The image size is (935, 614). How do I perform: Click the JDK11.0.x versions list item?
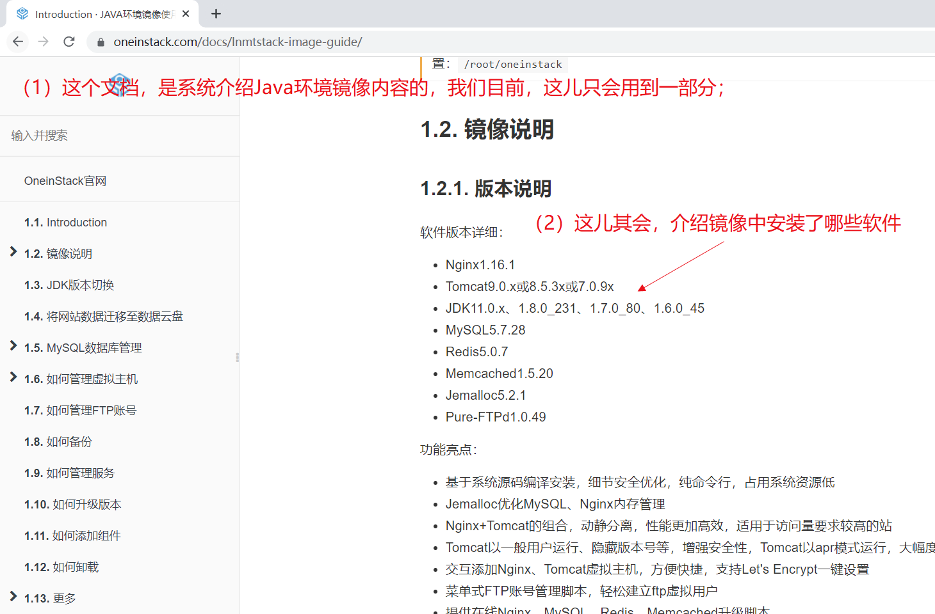575,308
